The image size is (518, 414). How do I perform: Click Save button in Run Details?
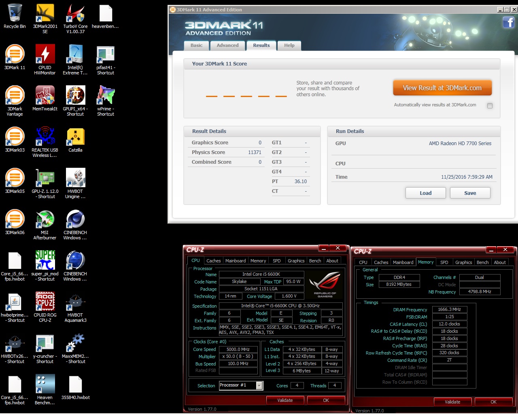[x=470, y=193]
